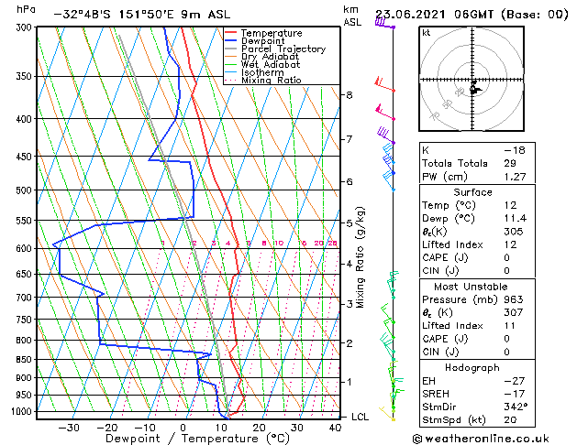Click the Totals Totals value 29

pos(510,163)
